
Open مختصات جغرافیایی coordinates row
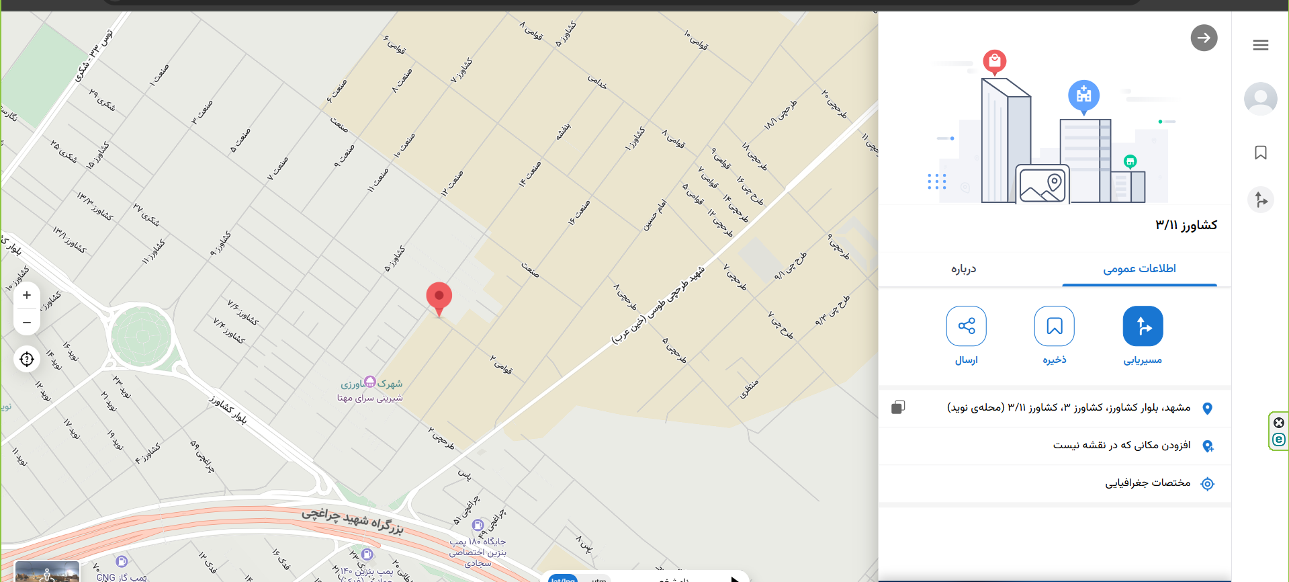(x=1055, y=483)
